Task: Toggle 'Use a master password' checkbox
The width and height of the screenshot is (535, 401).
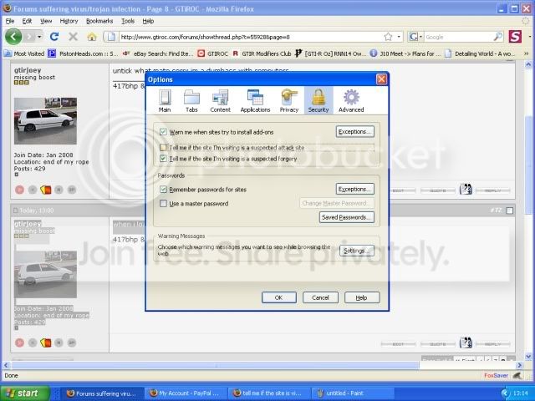Action: [x=164, y=203]
